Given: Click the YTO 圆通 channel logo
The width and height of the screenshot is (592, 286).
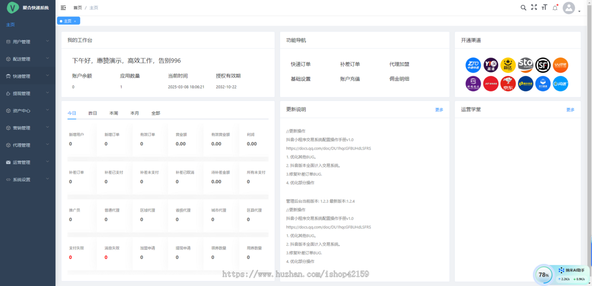Looking at the screenshot, I should pyautogui.click(x=491, y=65).
